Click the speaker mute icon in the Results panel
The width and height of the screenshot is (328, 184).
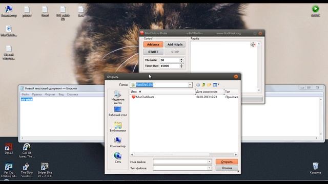coord(253,44)
